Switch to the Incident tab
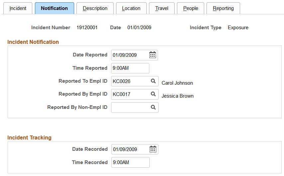284x176 pixels. tap(18, 8)
